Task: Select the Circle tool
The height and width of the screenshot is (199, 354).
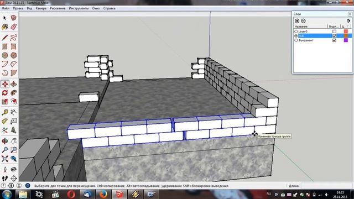Action: point(5,55)
